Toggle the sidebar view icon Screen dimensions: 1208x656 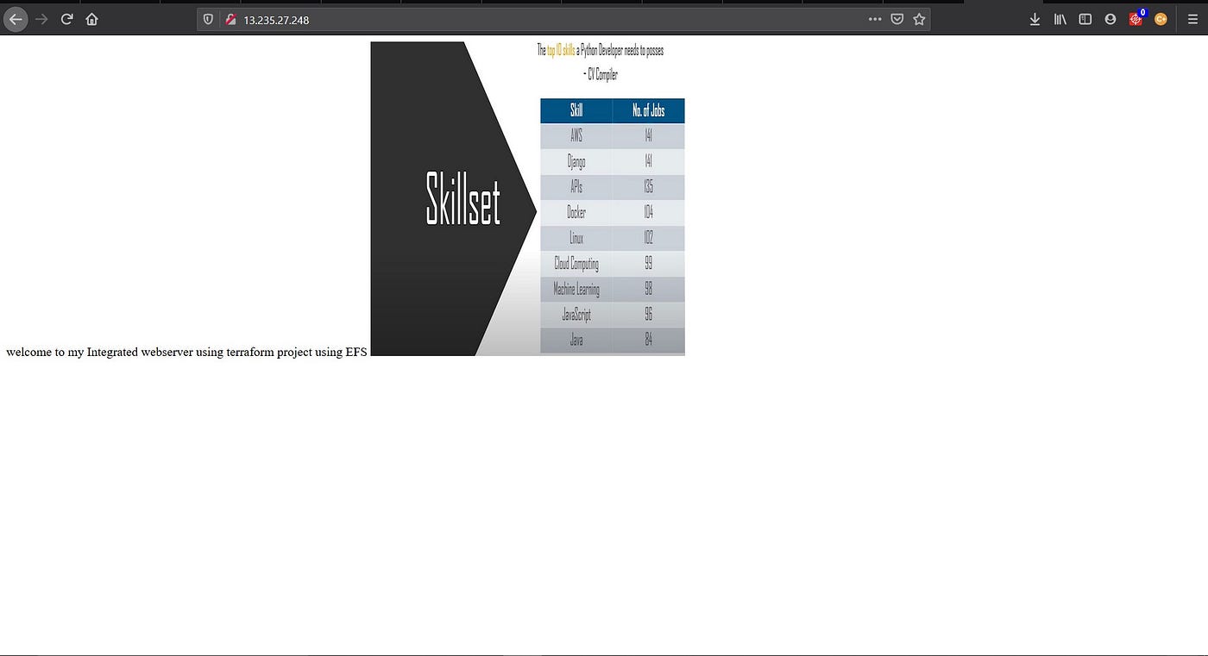(1085, 19)
